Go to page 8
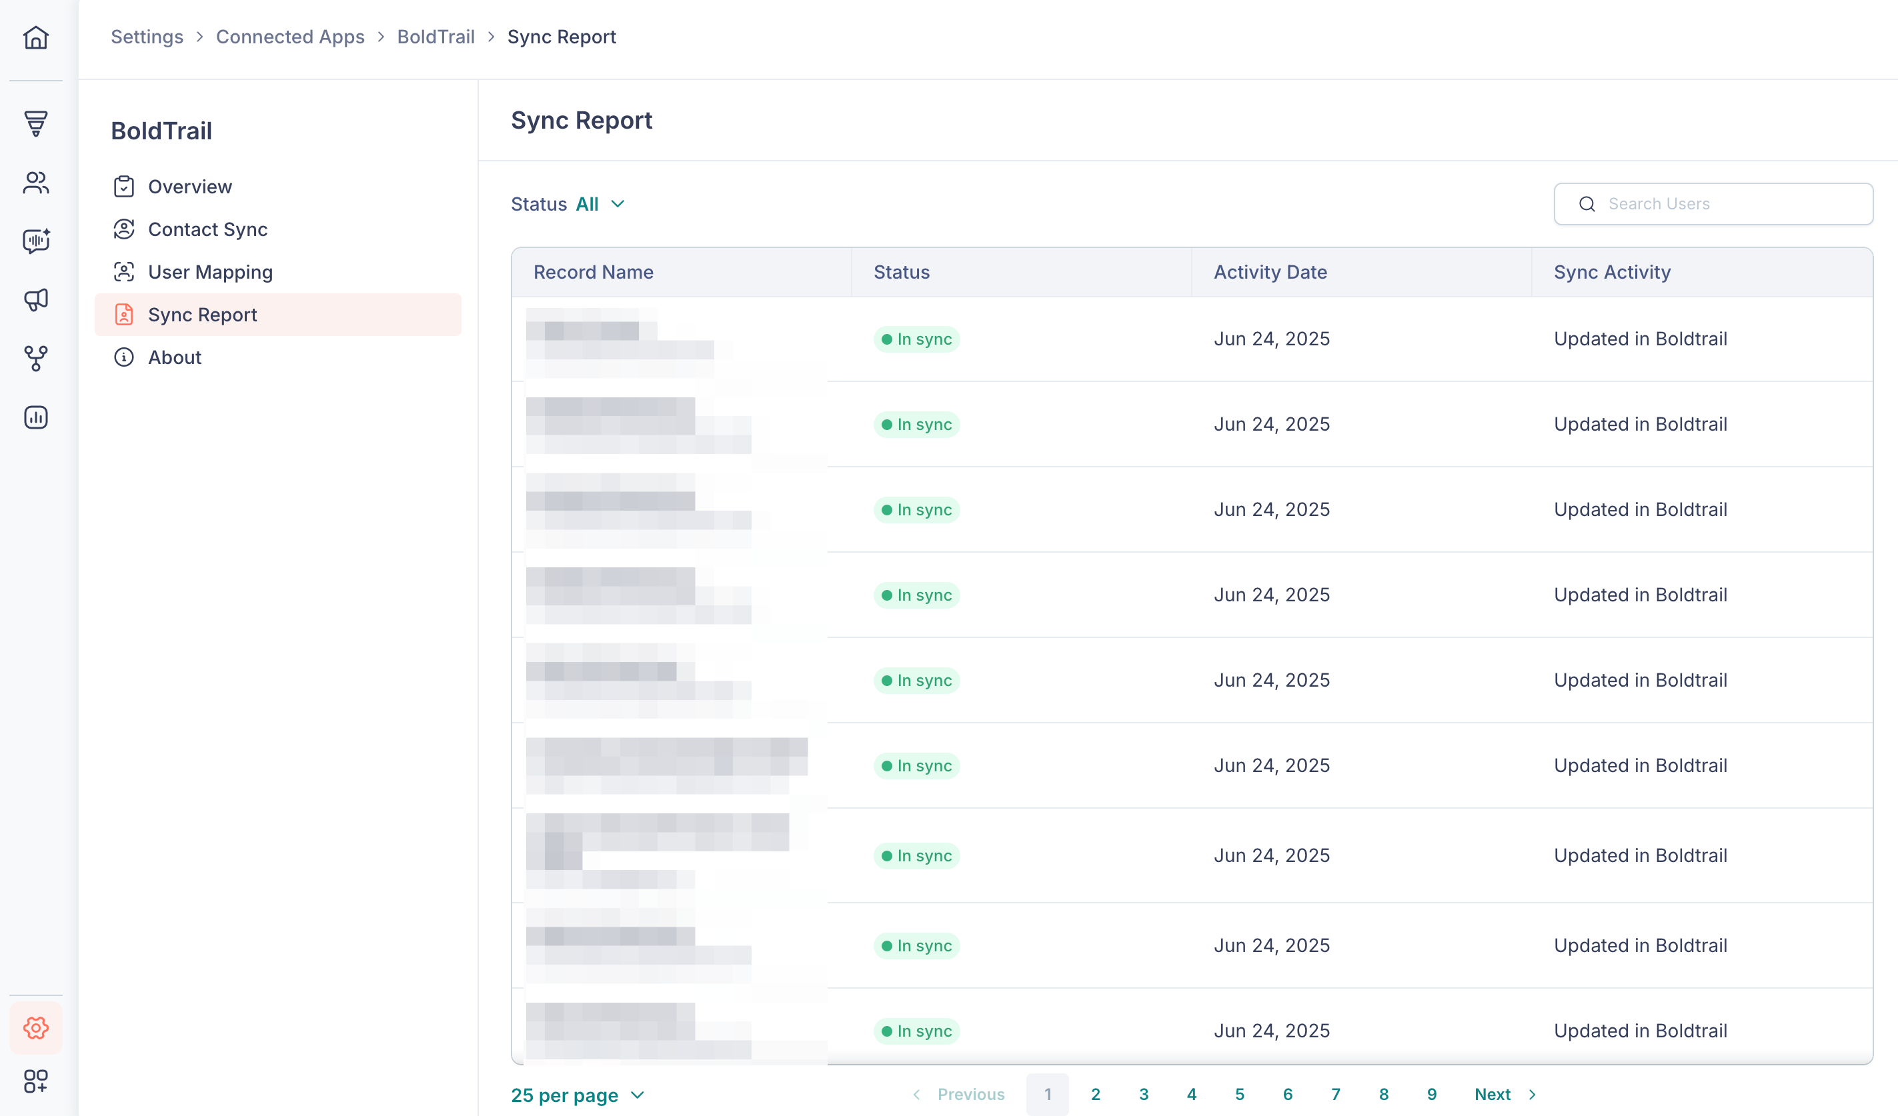Viewport: 1898px width, 1116px height. (x=1384, y=1094)
